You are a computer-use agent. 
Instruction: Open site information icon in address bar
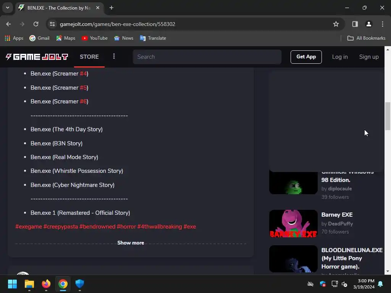(52, 24)
